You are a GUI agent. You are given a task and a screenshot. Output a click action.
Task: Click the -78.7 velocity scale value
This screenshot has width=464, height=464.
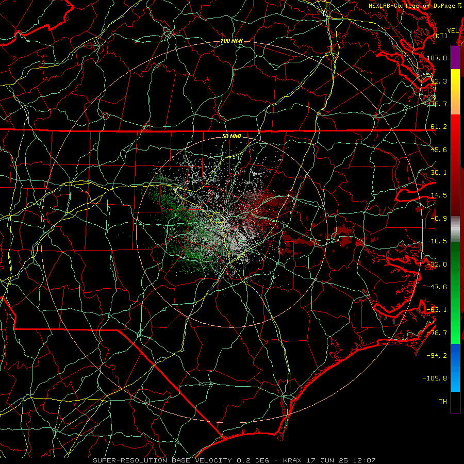tap(437, 333)
